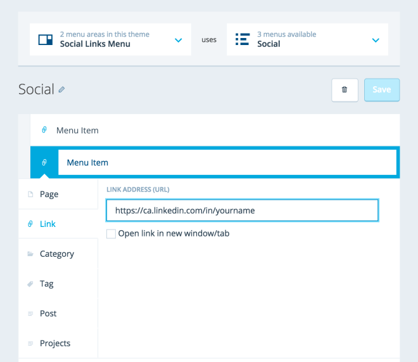Open the Projects tab
The image size is (418, 362).
[x=55, y=343]
